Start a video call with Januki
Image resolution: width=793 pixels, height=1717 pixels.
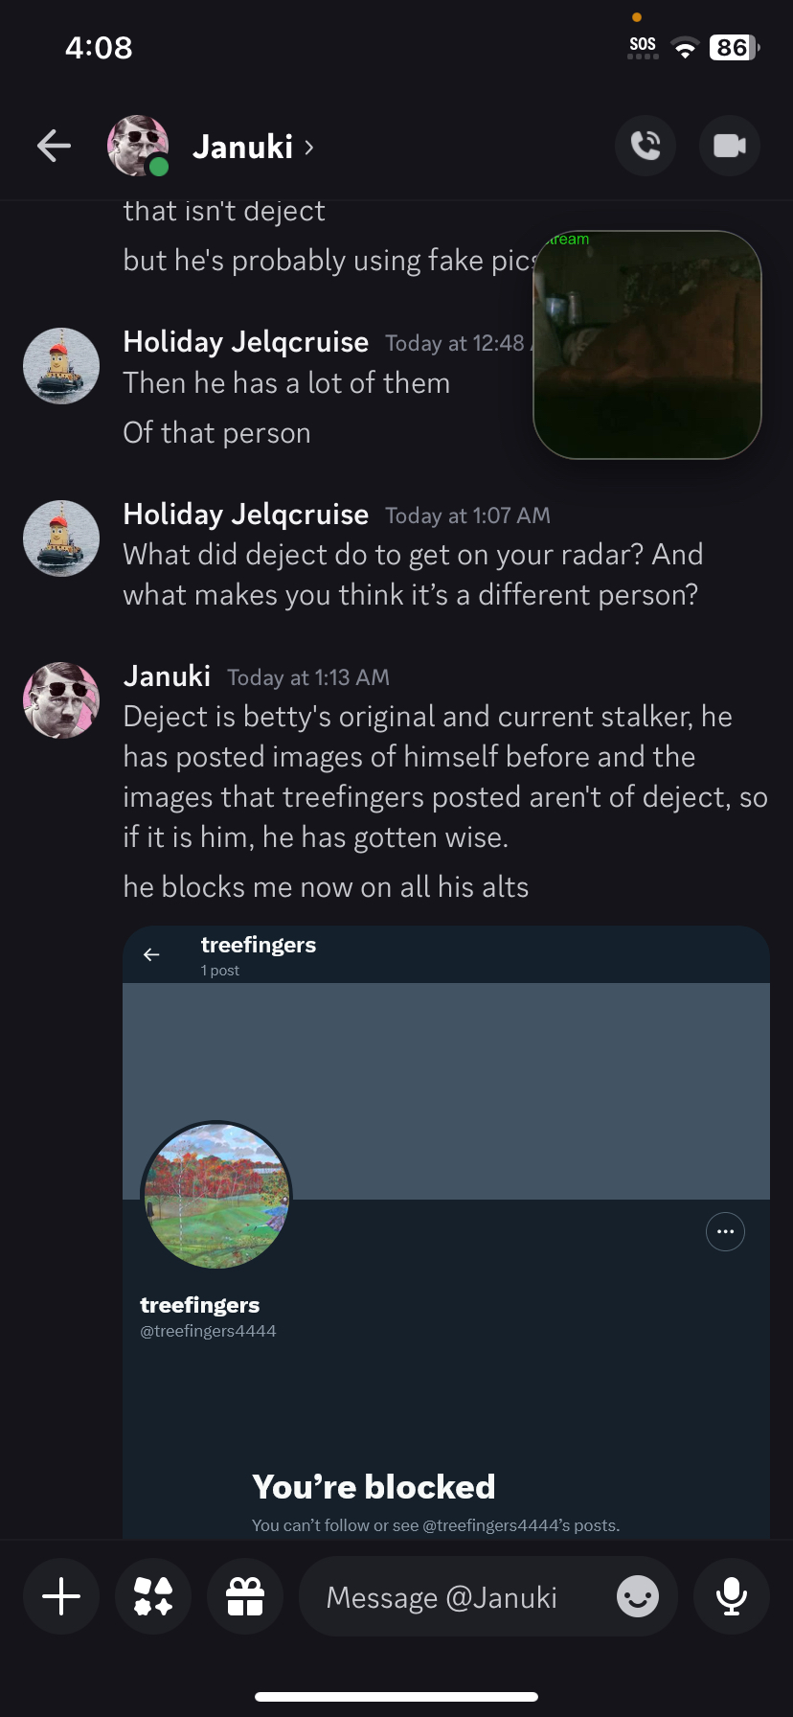pyautogui.click(x=730, y=146)
